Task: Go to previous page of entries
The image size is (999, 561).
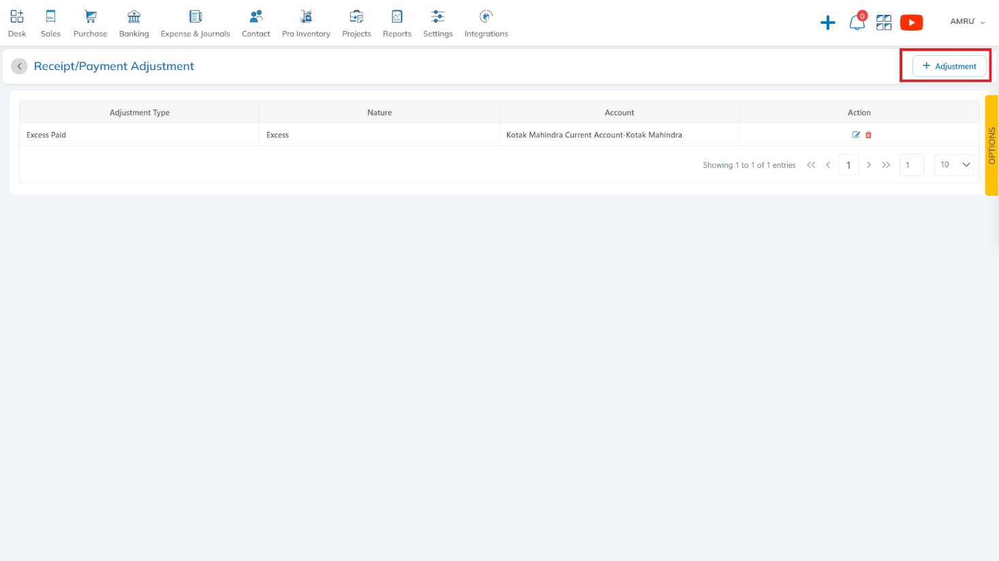Action: tap(828, 165)
